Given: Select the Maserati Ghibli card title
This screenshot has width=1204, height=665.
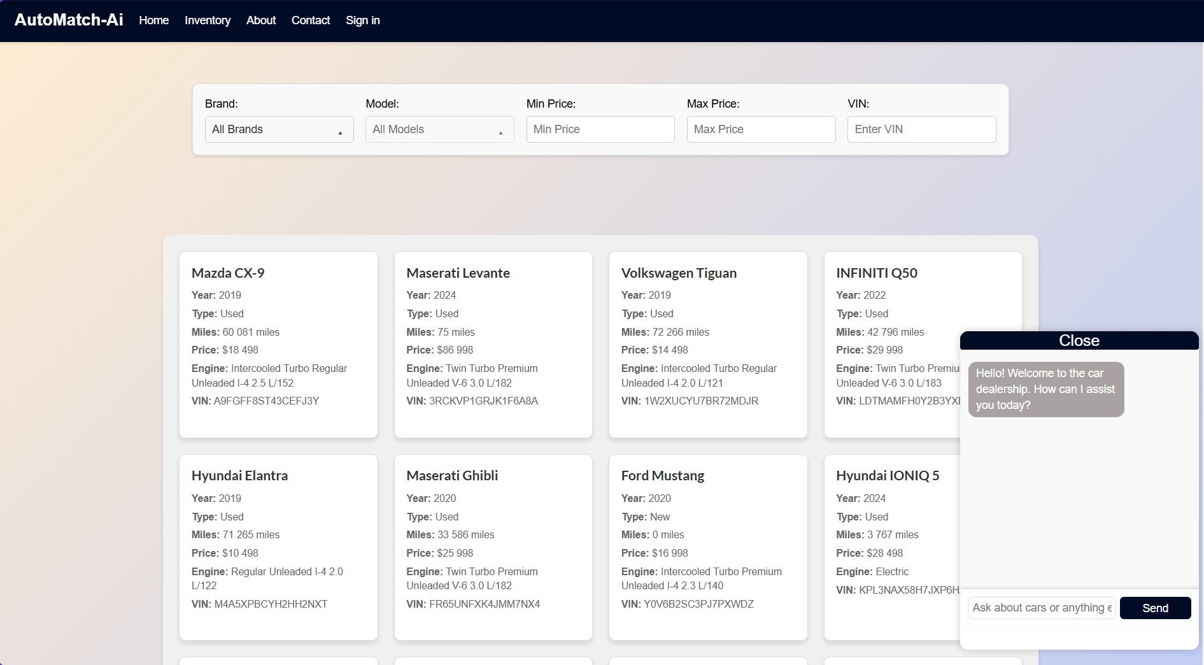Looking at the screenshot, I should click(x=452, y=476).
